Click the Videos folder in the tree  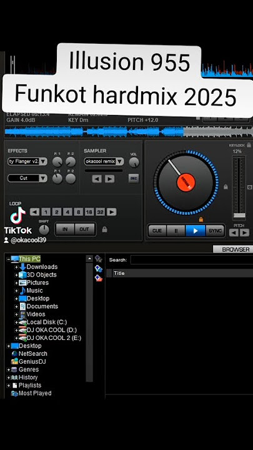(x=36, y=314)
